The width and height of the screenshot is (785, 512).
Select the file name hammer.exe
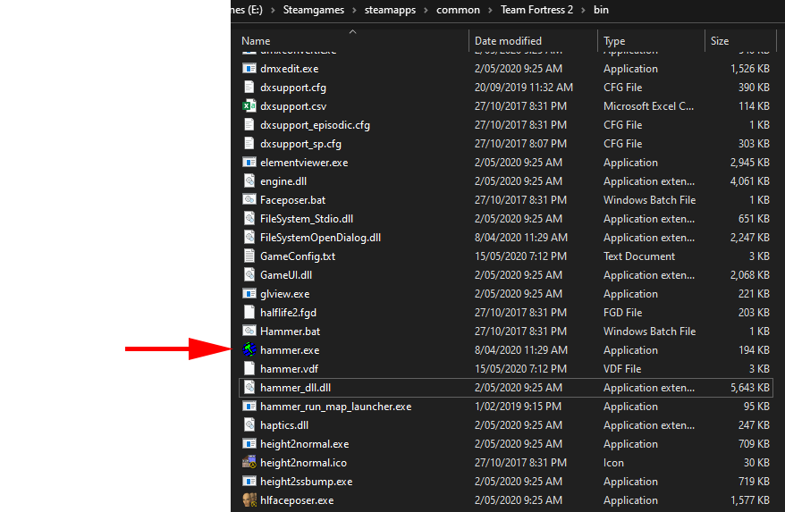coord(290,350)
